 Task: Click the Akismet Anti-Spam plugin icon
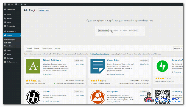coord(33,66)
